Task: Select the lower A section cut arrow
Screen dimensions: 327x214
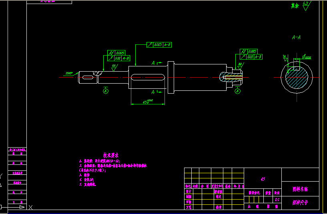Action: [x=158, y=92]
